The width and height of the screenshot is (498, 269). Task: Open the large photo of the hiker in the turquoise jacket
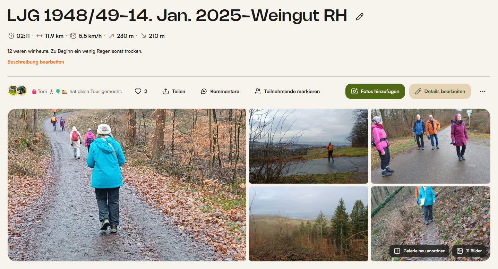coord(127,185)
